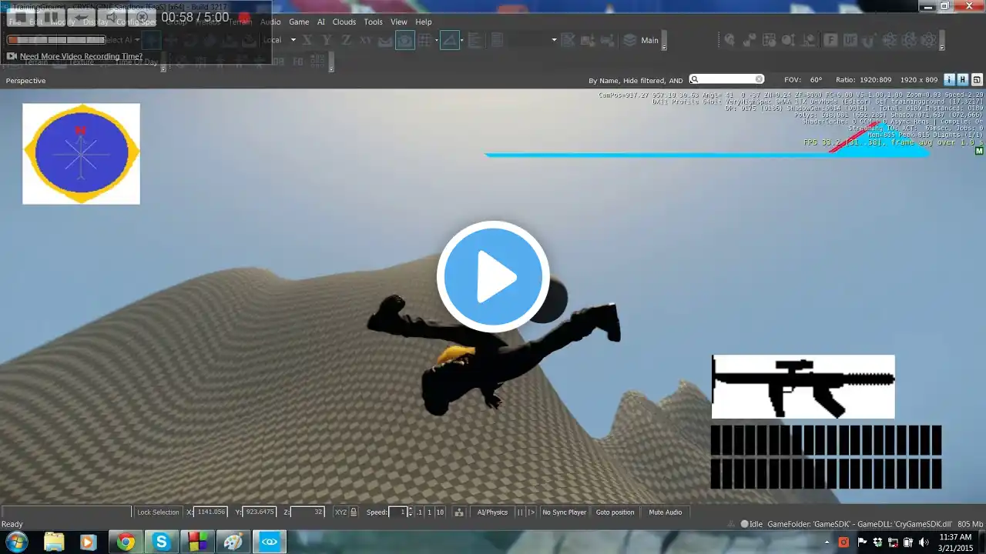Click the step simulation button
Image resolution: width=986 pixels, height=554 pixels.
[x=532, y=512]
